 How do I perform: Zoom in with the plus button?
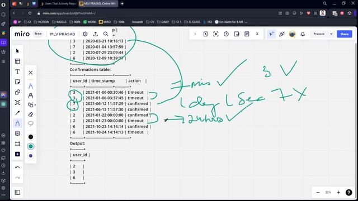(x=338, y=192)
